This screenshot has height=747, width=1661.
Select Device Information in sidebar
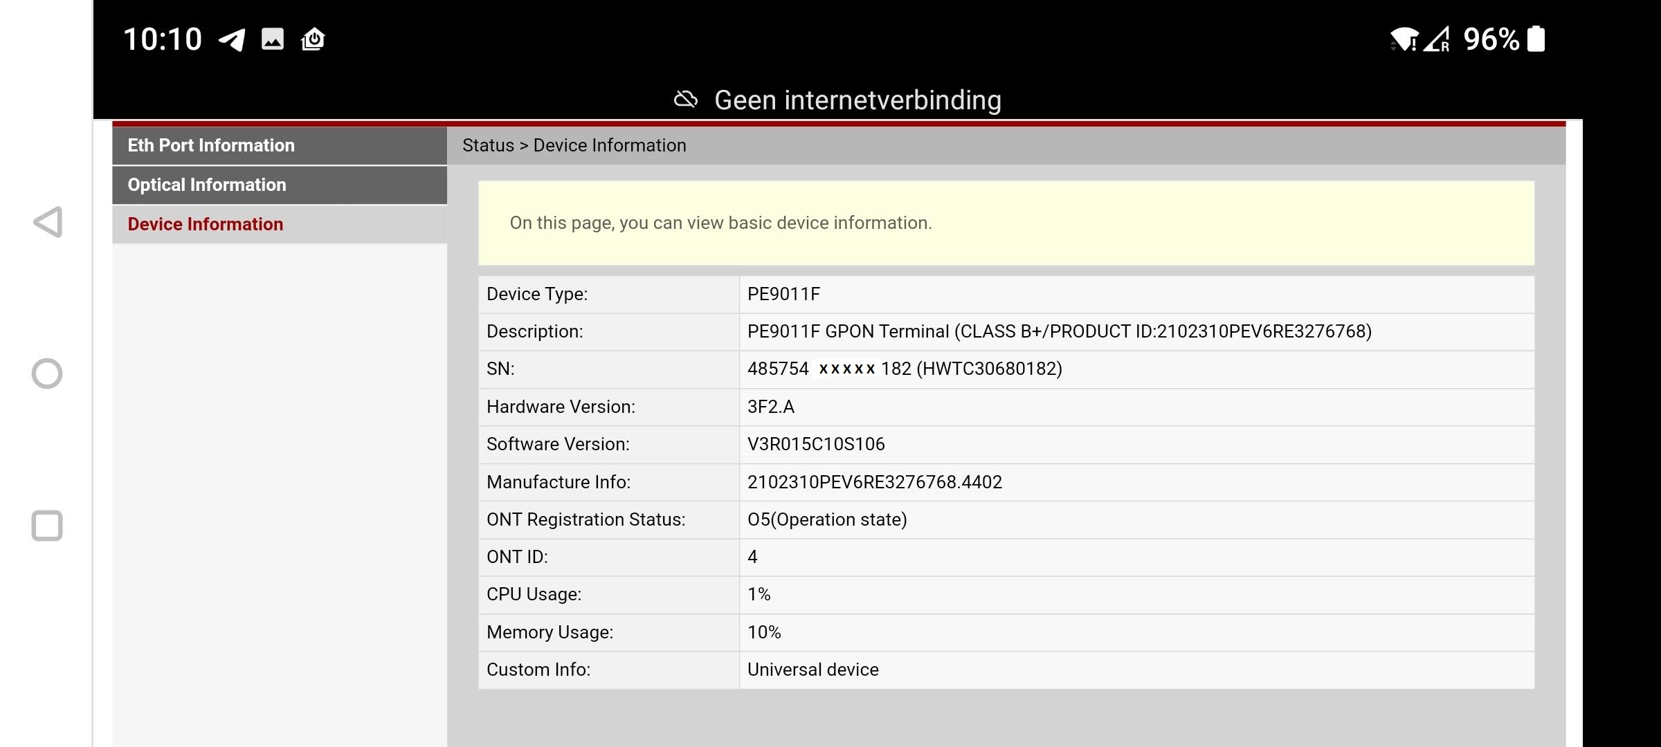(x=206, y=224)
